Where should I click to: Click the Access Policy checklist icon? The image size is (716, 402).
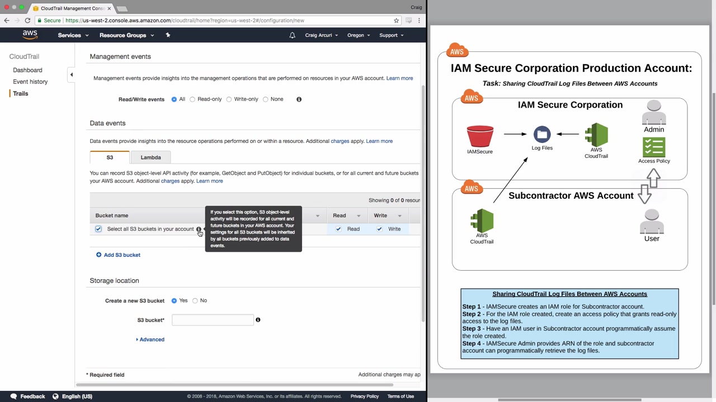coord(654,147)
